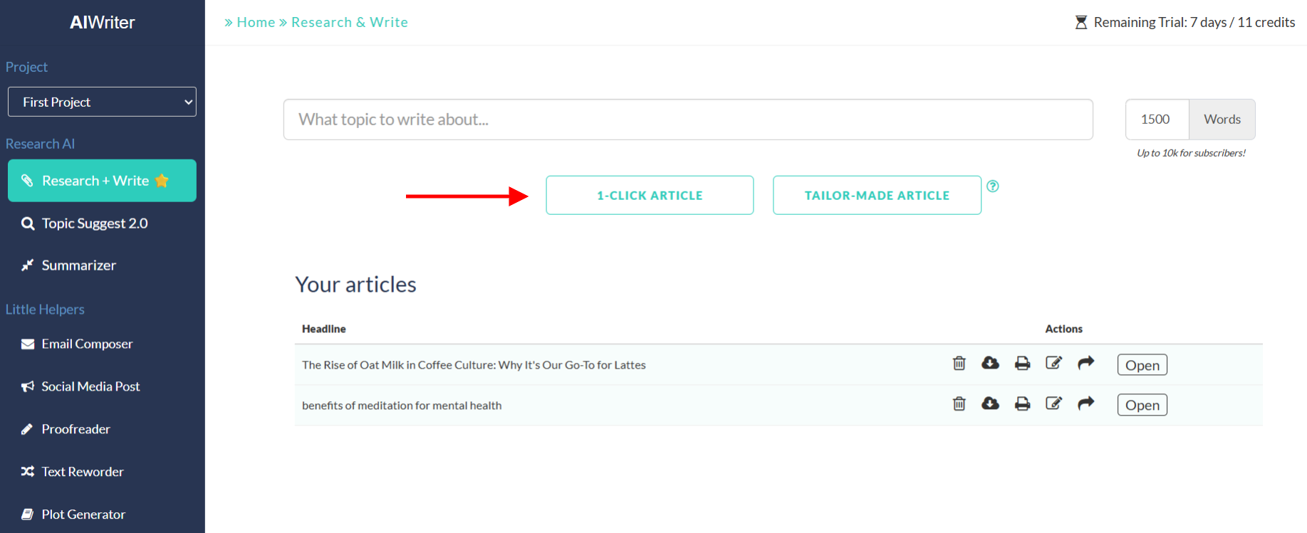
Task: Click the shuffle icon for Text Reworder
Action: 28,472
